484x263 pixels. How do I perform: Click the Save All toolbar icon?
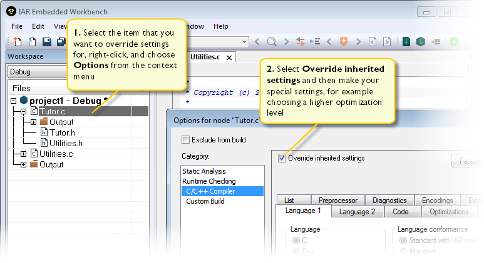pyautogui.click(x=61, y=42)
